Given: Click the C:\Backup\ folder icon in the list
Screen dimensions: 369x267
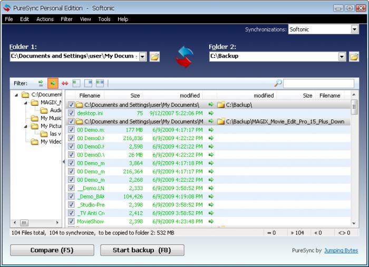Looking at the screenshot, I should (x=221, y=105).
